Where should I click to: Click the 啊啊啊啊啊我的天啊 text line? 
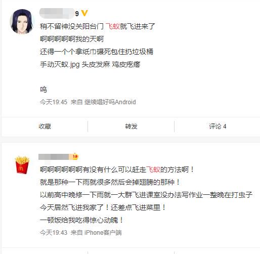point(72,39)
